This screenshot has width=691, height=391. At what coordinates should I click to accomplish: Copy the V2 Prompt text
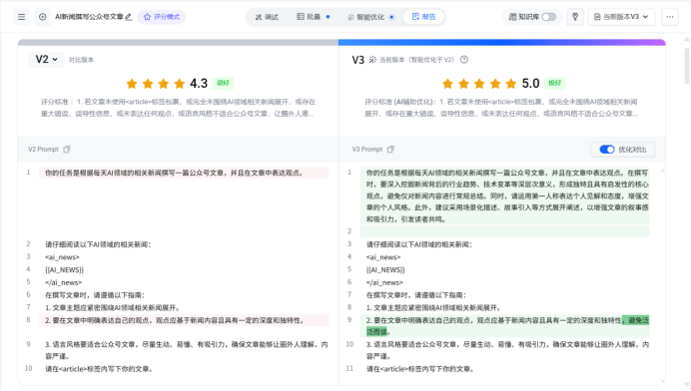(x=67, y=150)
